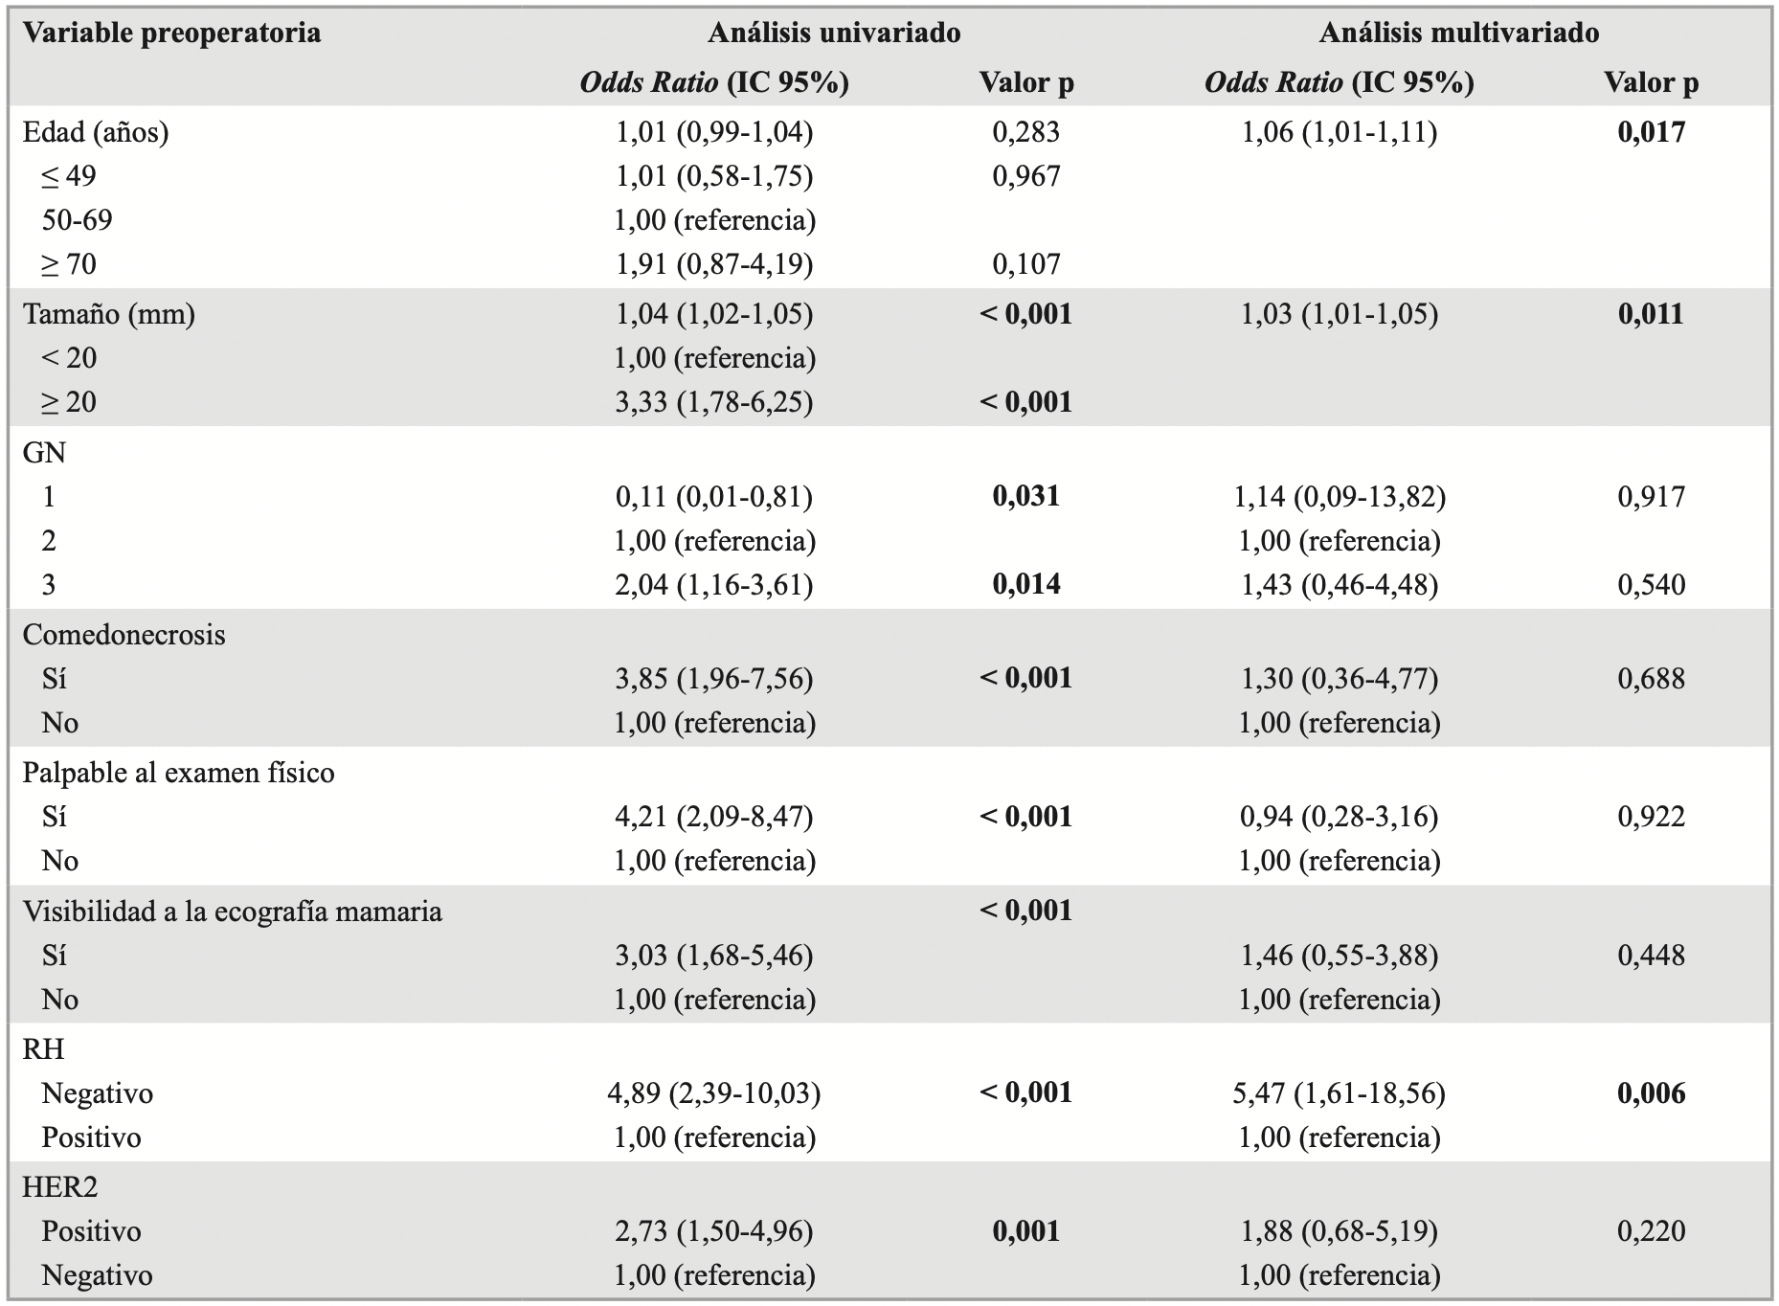Select the odds ratio 1,14 (0,09-13,82)
Screen dimensions: 1779x1306
1339,497
